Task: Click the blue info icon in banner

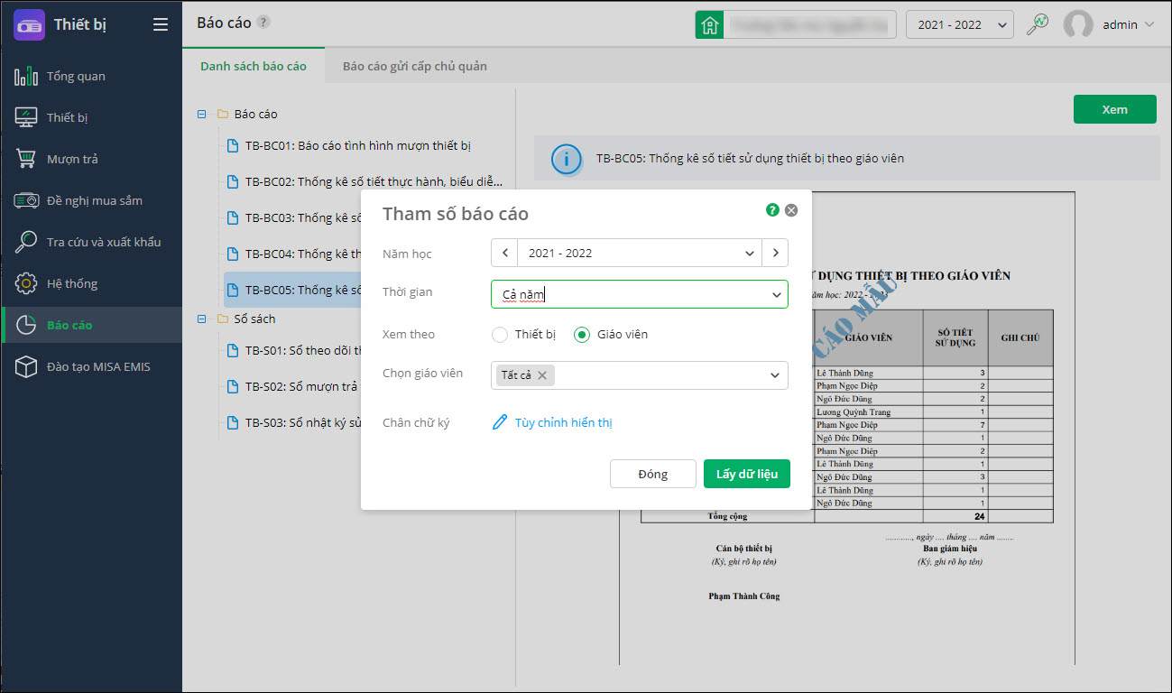Action: (x=566, y=159)
